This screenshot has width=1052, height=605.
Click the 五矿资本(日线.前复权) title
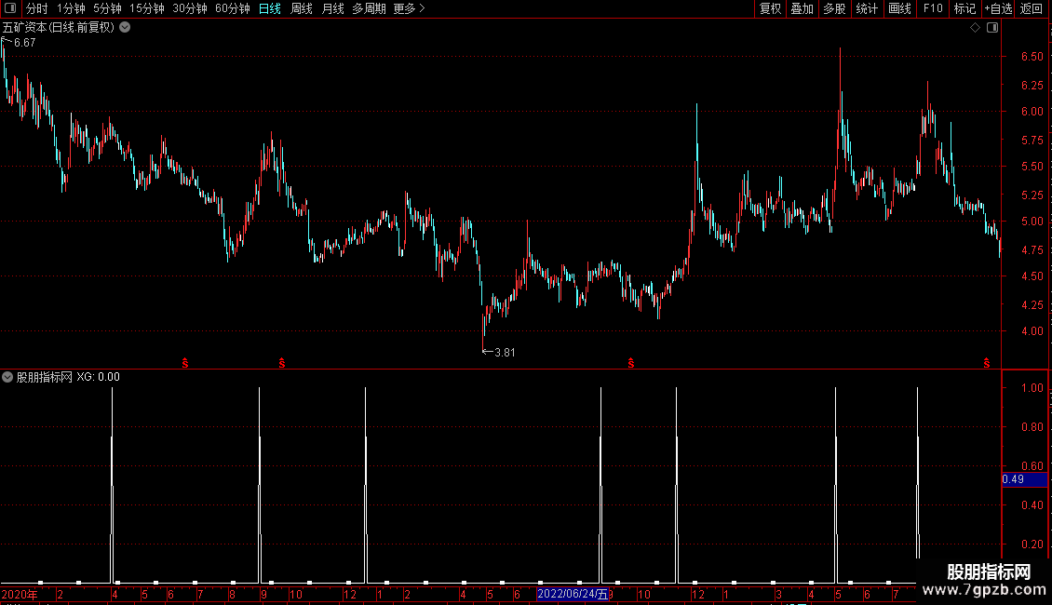59,28
